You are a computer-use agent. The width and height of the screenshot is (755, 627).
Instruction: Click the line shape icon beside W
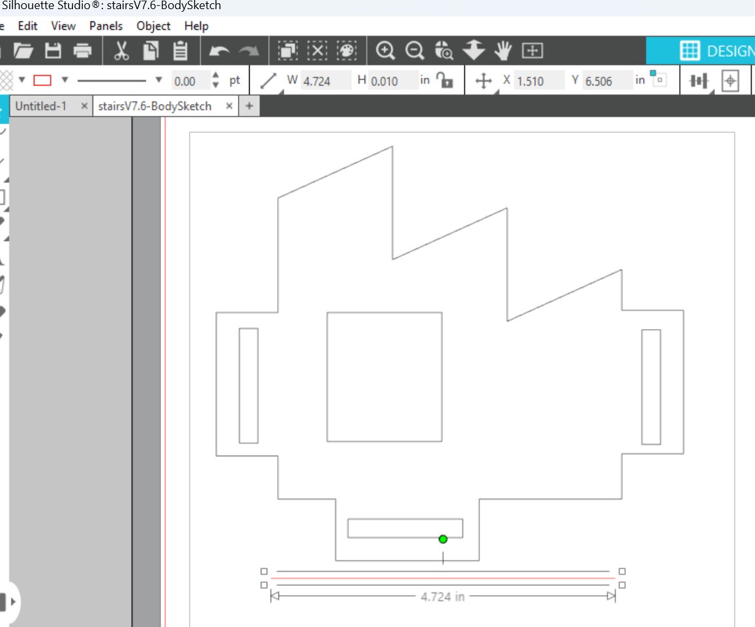[x=268, y=80]
